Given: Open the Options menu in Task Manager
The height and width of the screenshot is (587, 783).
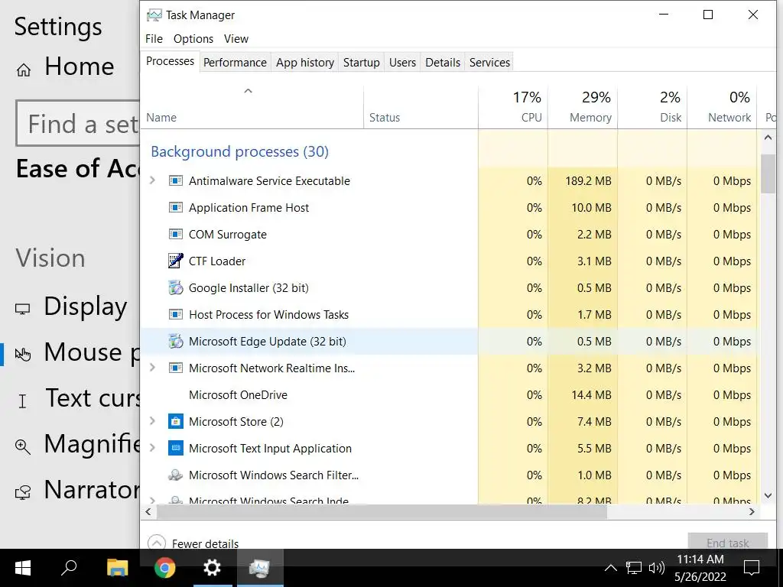Looking at the screenshot, I should pos(193,38).
